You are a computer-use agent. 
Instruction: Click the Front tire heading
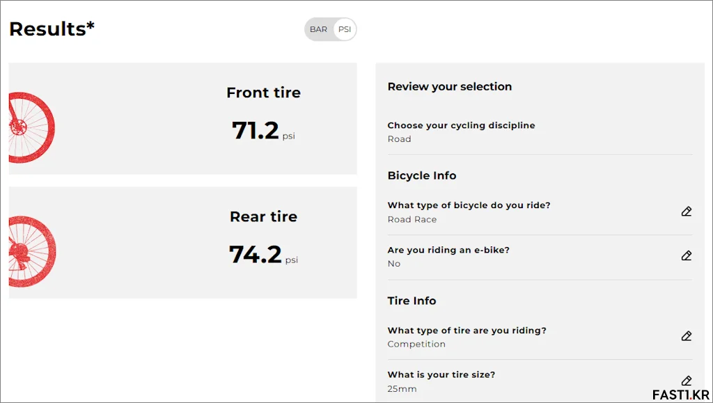coord(263,93)
